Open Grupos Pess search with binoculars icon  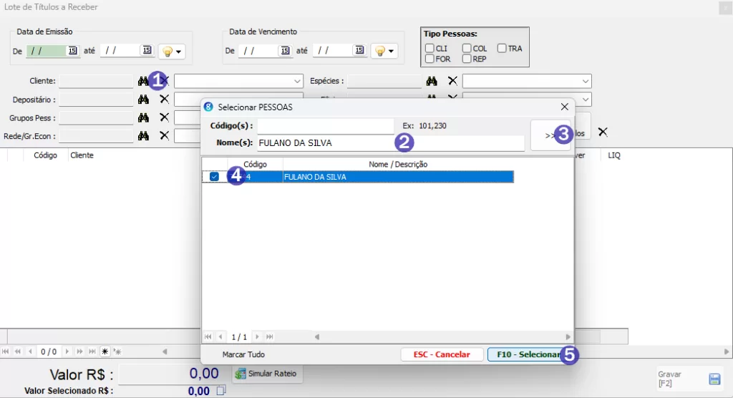tap(143, 117)
